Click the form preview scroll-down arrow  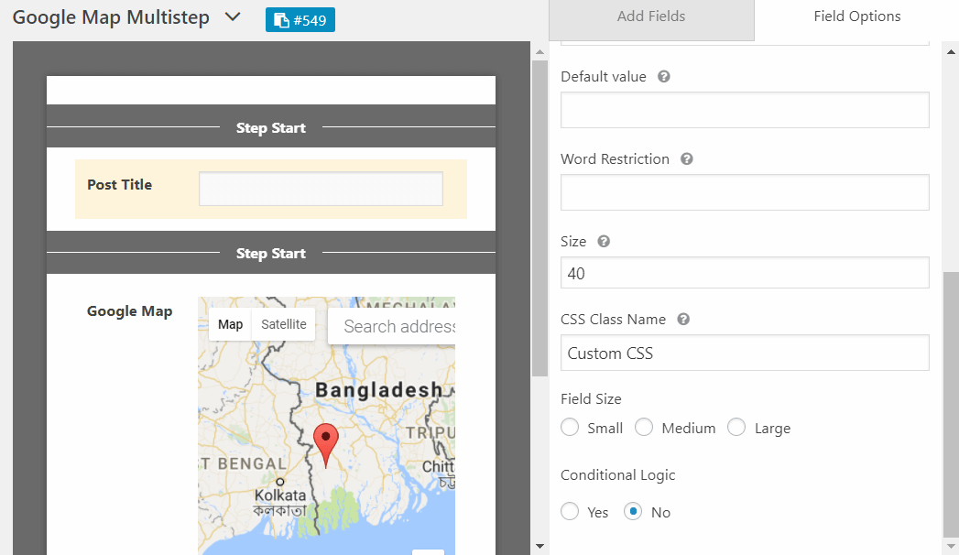(540, 547)
